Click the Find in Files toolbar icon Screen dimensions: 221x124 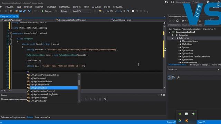tap(100, 11)
